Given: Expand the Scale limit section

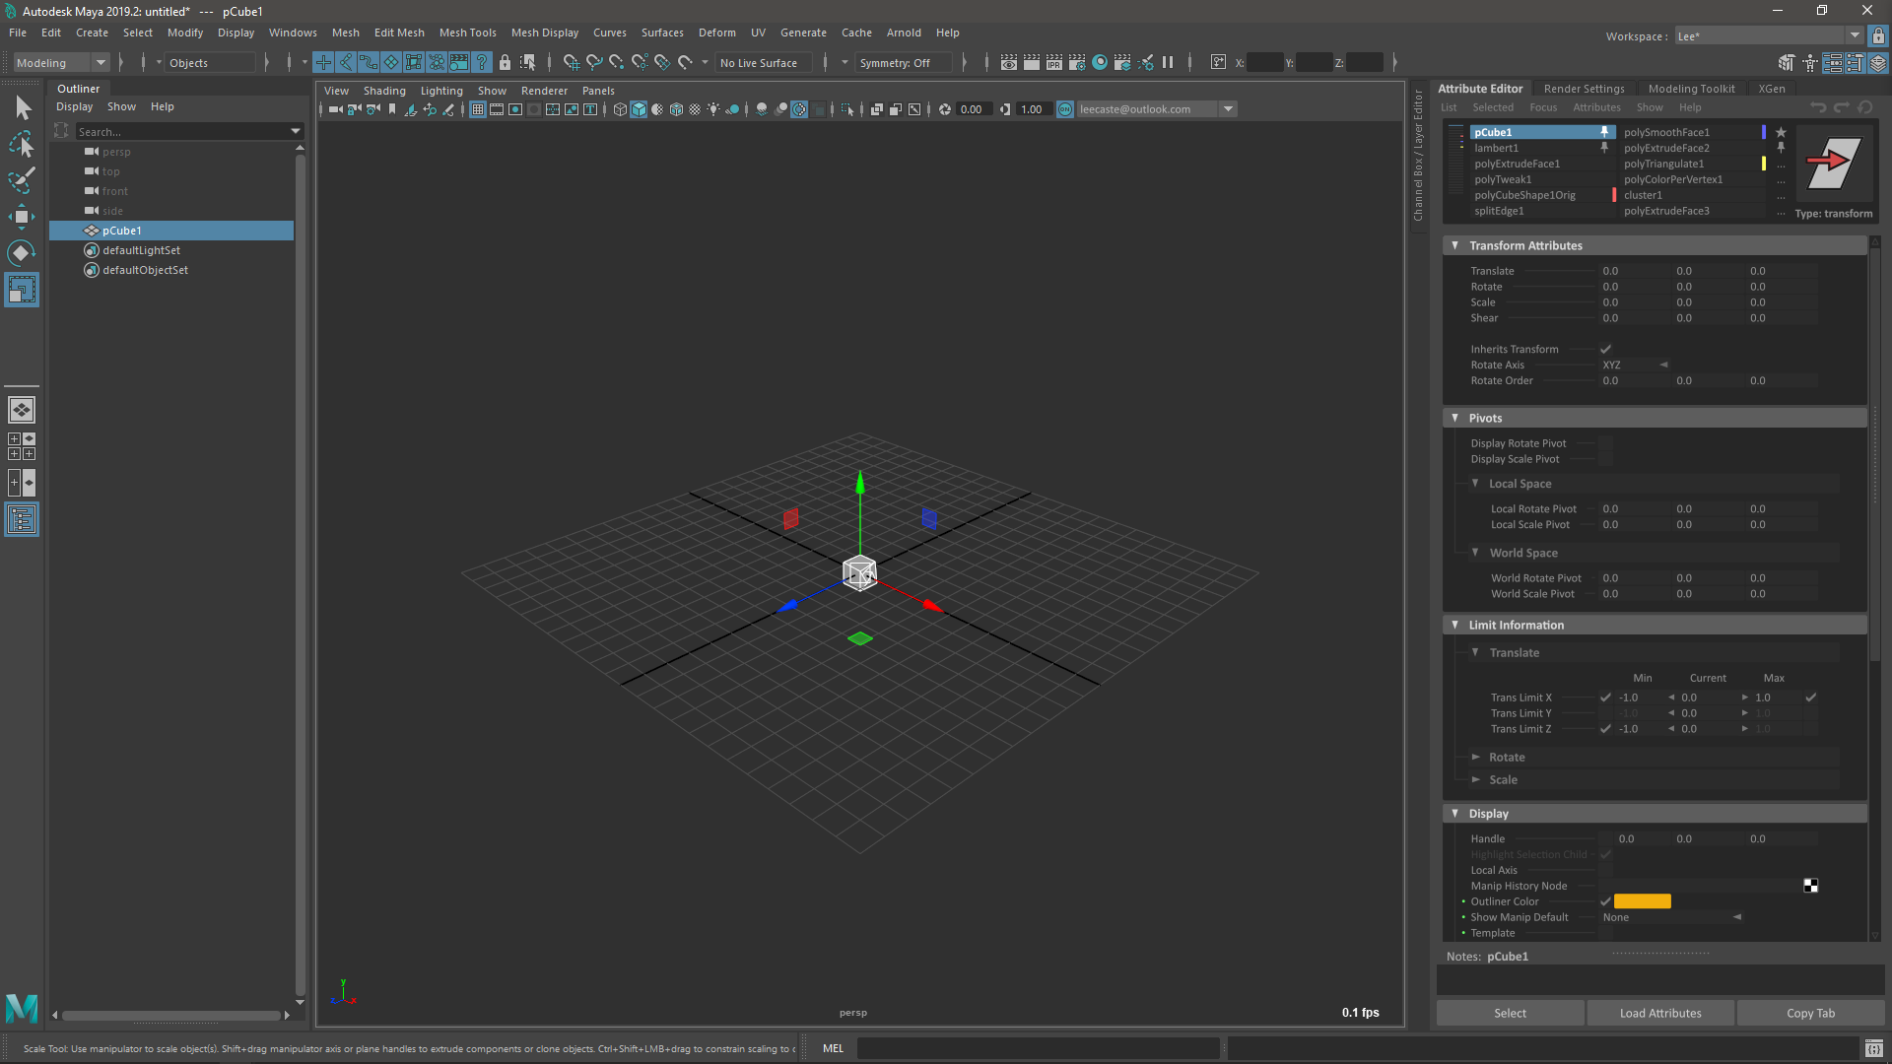Looking at the screenshot, I should (1476, 778).
